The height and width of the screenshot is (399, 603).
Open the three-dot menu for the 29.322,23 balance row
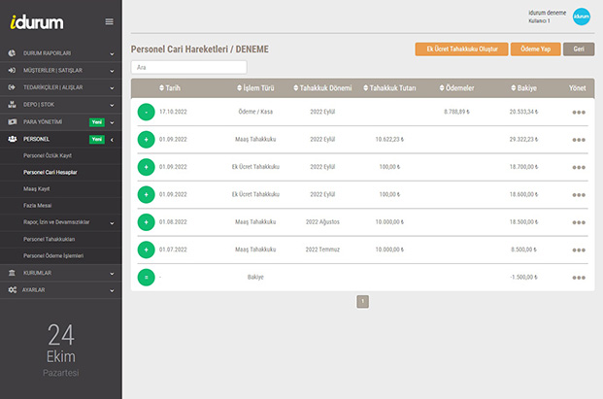579,140
